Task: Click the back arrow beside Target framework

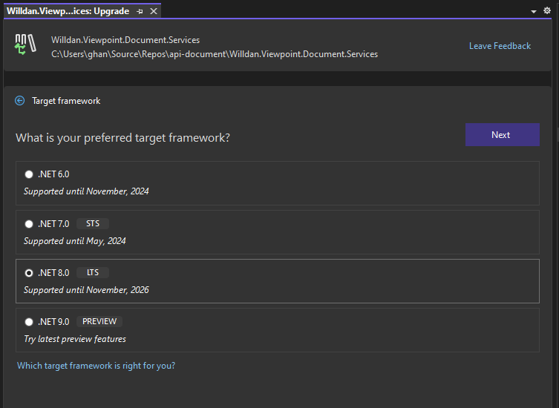Action: click(20, 101)
